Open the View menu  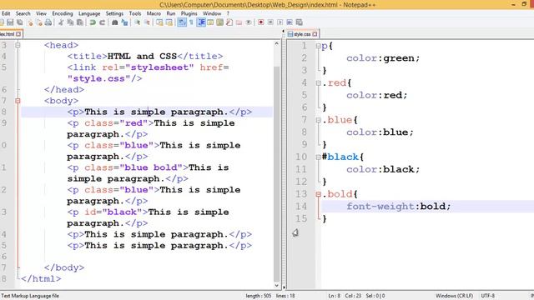41,13
